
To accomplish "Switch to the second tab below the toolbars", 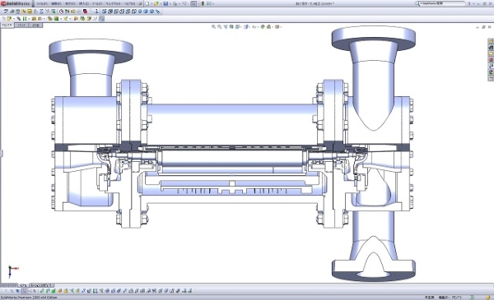I will (x=21, y=25).
